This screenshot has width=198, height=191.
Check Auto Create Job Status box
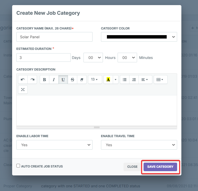click(x=18, y=166)
